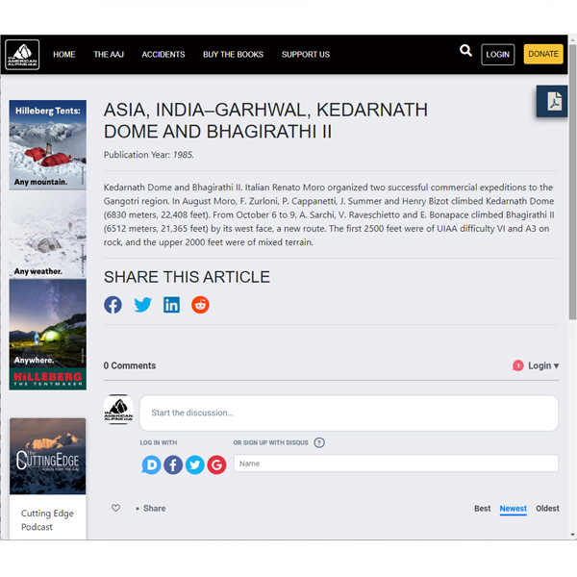Click the Login button in header
The image size is (577, 577).
tap(497, 55)
